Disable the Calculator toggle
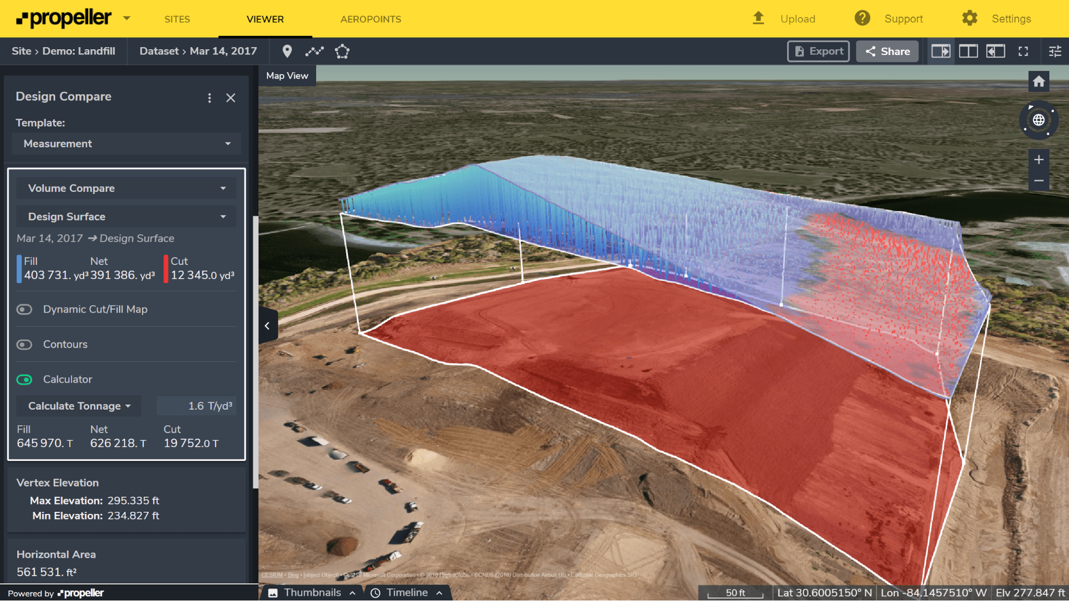The width and height of the screenshot is (1069, 601). (24, 379)
